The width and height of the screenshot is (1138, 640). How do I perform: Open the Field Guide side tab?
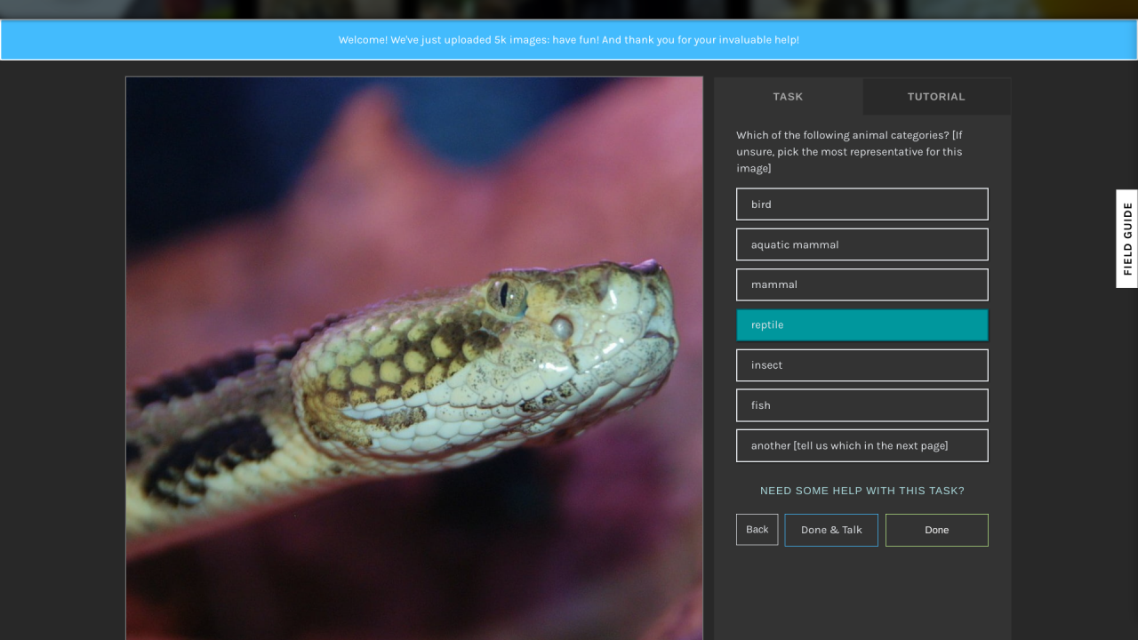point(1126,239)
